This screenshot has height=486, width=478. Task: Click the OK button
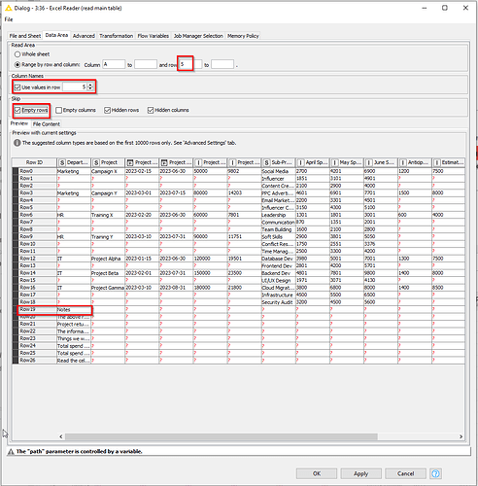(x=317, y=473)
